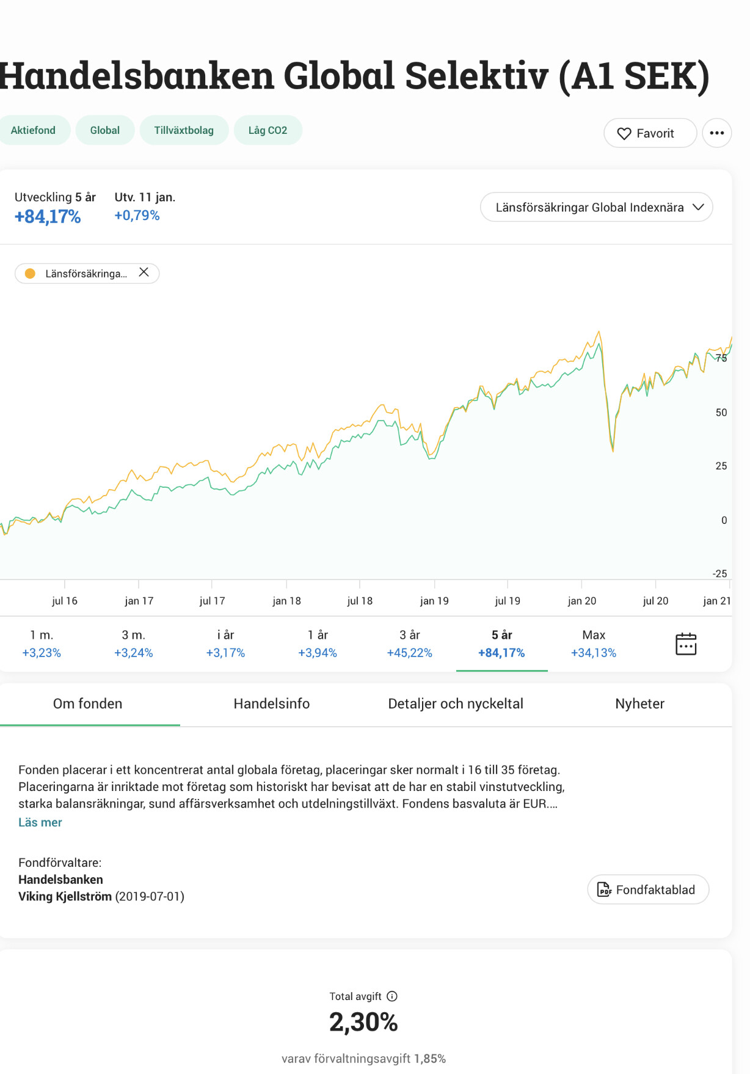This screenshot has height=1074, width=750.
Task: Open the three-dot more options menu
Action: (716, 133)
